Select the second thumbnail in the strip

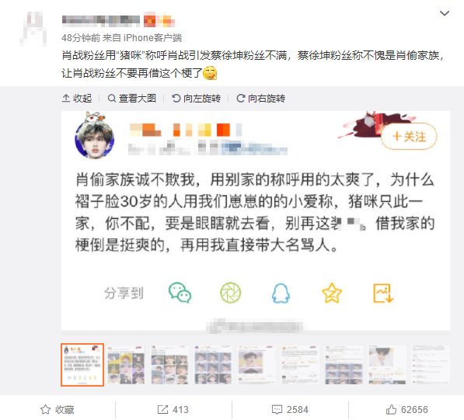point(126,365)
